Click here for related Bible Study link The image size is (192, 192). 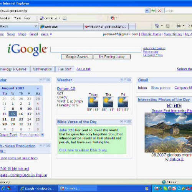83,150
